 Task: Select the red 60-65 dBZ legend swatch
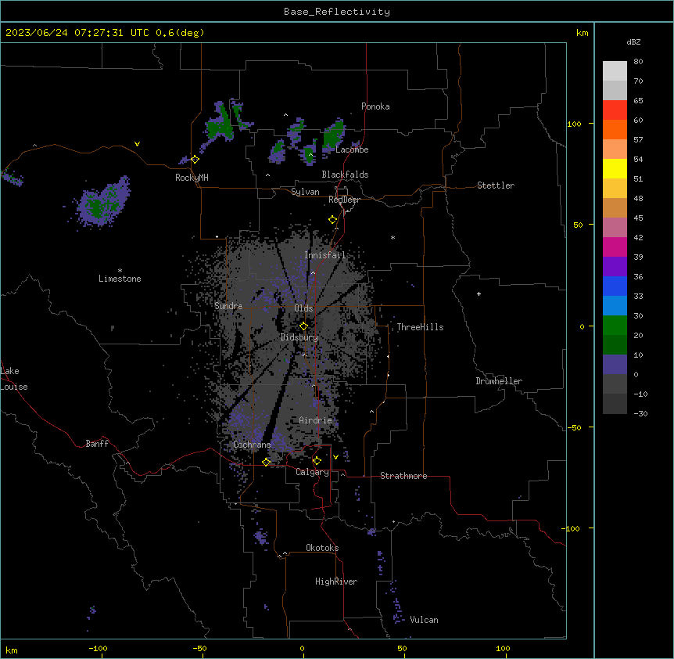click(615, 110)
